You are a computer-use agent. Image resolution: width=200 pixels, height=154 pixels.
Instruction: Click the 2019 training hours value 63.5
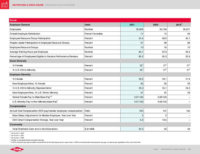point(188,52)
